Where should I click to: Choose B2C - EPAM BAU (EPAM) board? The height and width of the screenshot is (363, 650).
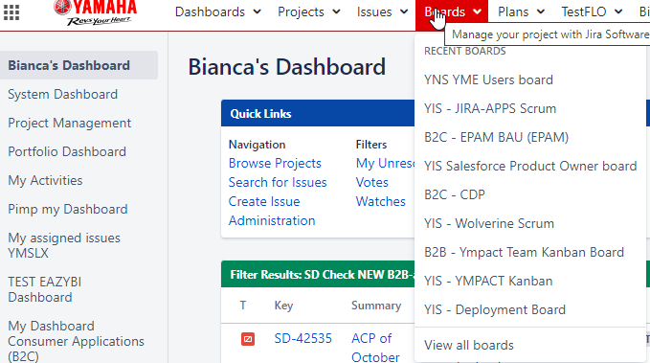tap(496, 137)
